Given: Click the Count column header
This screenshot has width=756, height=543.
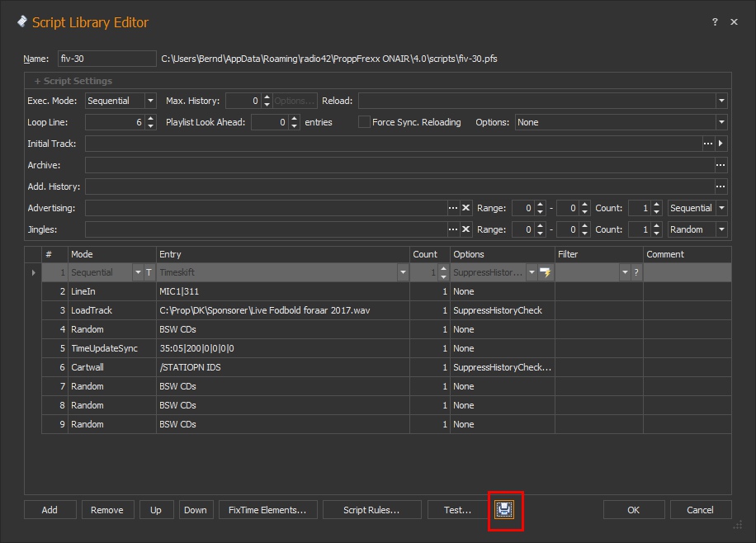Looking at the screenshot, I should point(430,254).
